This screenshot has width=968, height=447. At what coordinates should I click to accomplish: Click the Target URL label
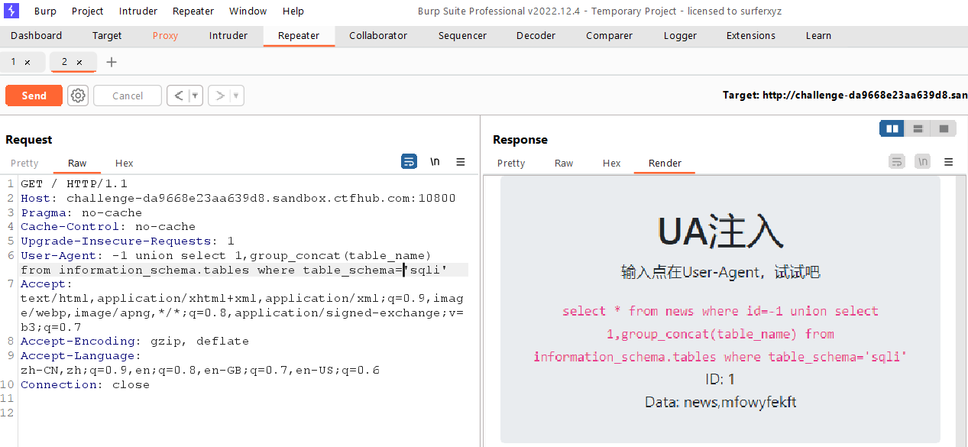845,96
